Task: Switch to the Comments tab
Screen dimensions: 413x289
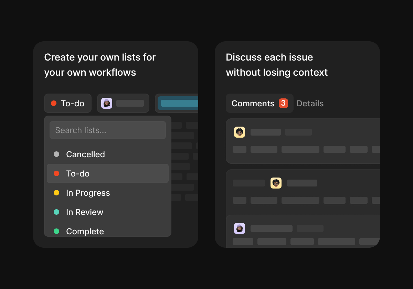Action: [253, 104]
